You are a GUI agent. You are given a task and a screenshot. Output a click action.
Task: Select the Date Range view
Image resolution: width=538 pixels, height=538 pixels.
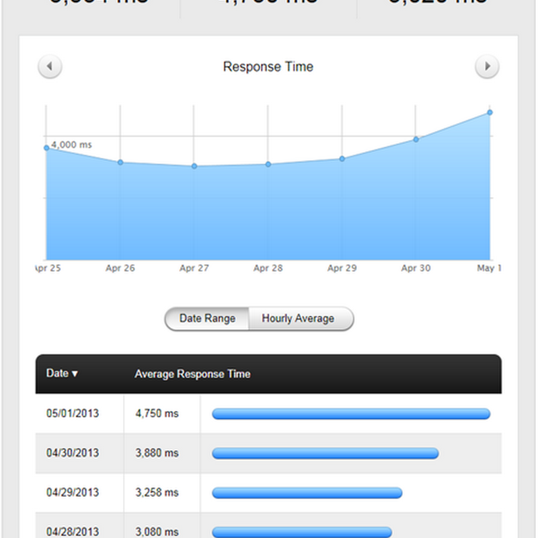[207, 318]
